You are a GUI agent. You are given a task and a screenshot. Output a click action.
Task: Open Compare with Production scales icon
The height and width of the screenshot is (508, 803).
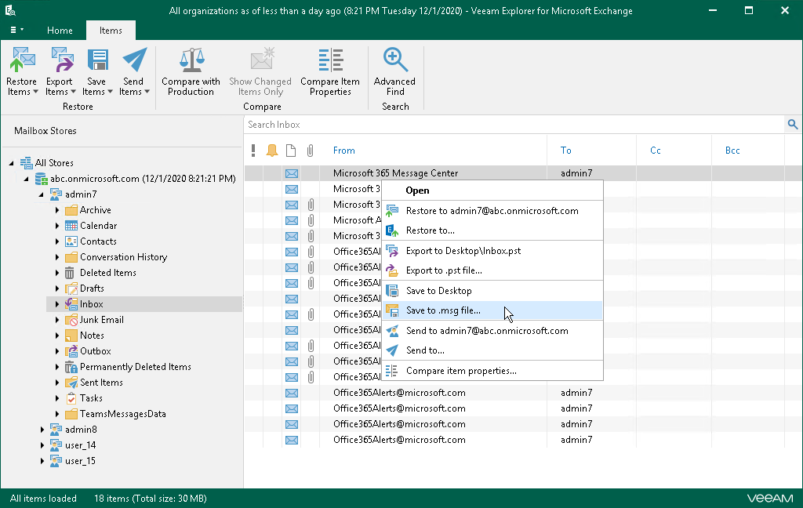pyautogui.click(x=191, y=61)
